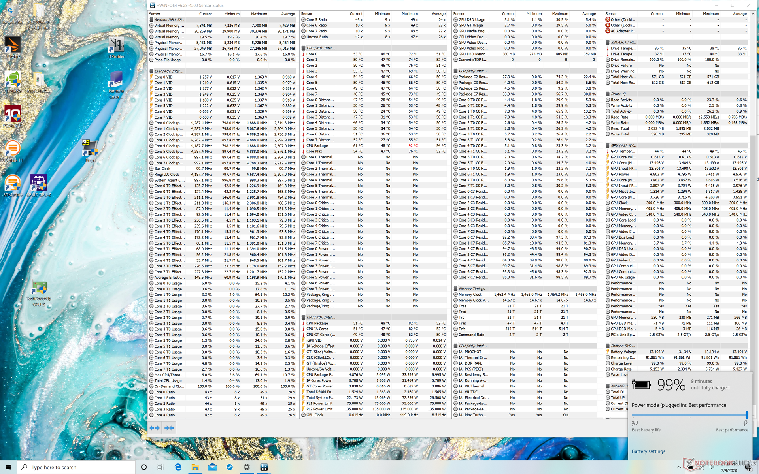Select the System: DELL XP... group header
Image resolution: width=759 pixels, height=474 pixels.
tap(223, 20)
